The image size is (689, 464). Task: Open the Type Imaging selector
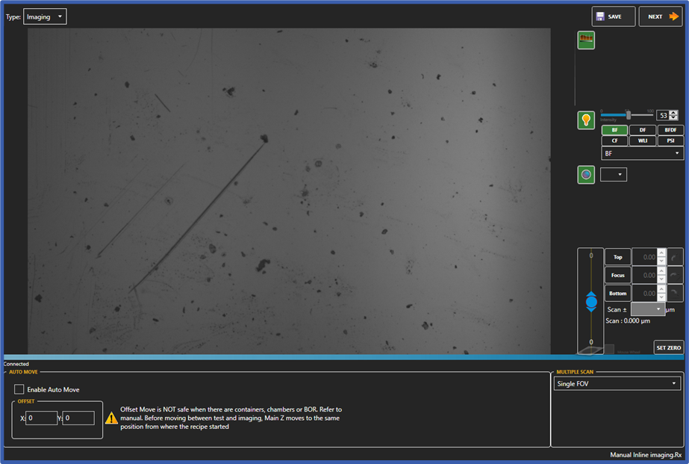[45, 16]
